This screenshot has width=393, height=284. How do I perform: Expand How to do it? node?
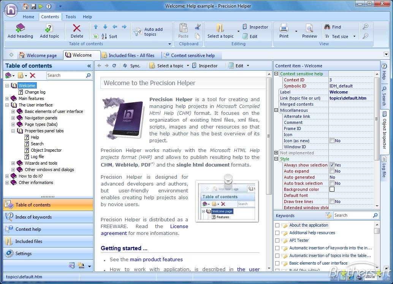click(x=7, y=176)
